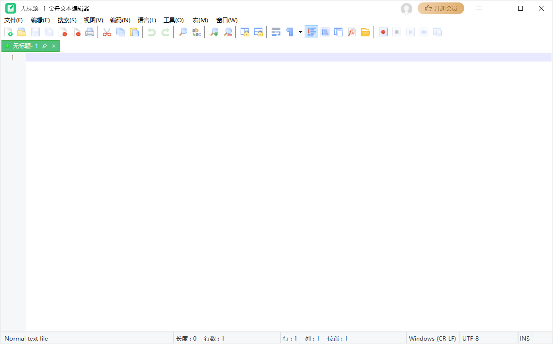Toggle word wrap in toolbar
The image size is (553, 344).
276,32
